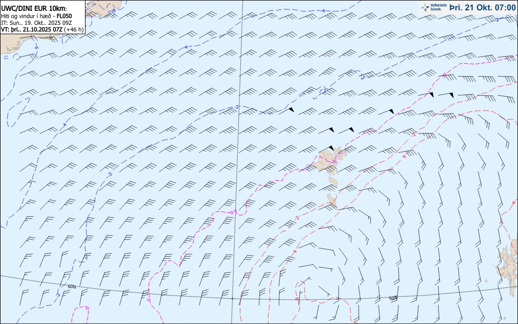This screenshot has width=518, height=324.
Task: Click the 'Þri. 21 Okt. 07:00' timestamp
Action: click(x=482, y=7)
